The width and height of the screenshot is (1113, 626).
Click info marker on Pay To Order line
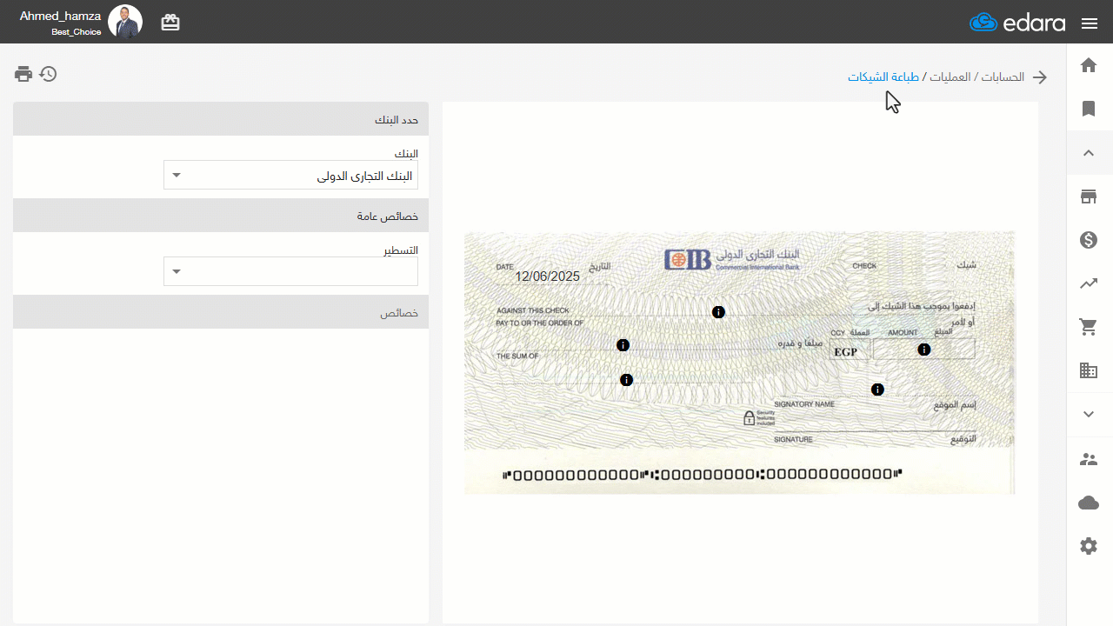click(x=623, y=345)
